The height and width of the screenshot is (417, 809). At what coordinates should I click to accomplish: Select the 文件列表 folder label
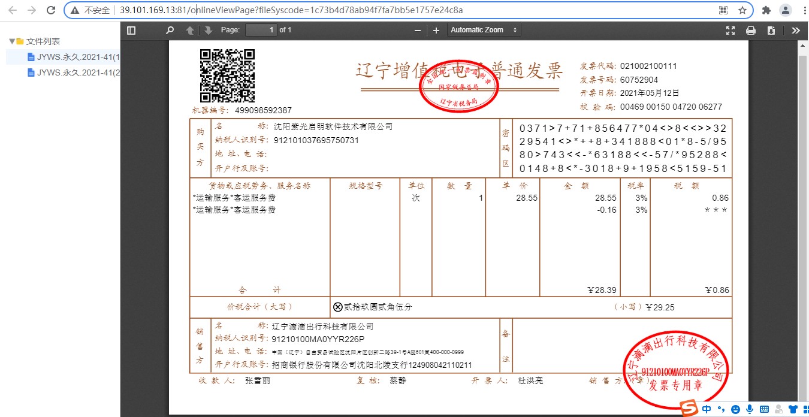[43, 41]
